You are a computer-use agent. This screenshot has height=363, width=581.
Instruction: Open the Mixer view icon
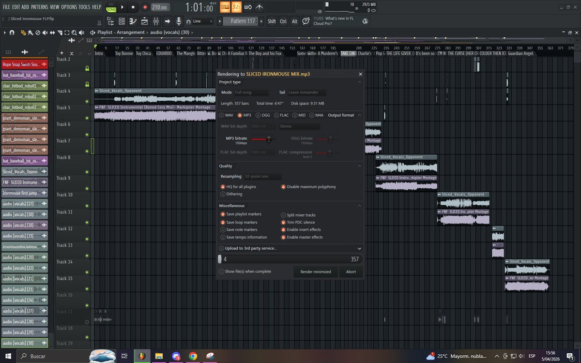pos(156,21)
